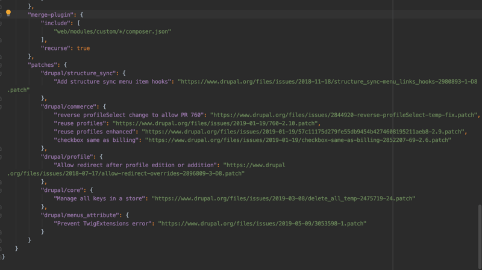Open the 760-2.10.patch URL
Viewport: 482px width, 270px height.
pyautogui.click(x=215, y=123)
